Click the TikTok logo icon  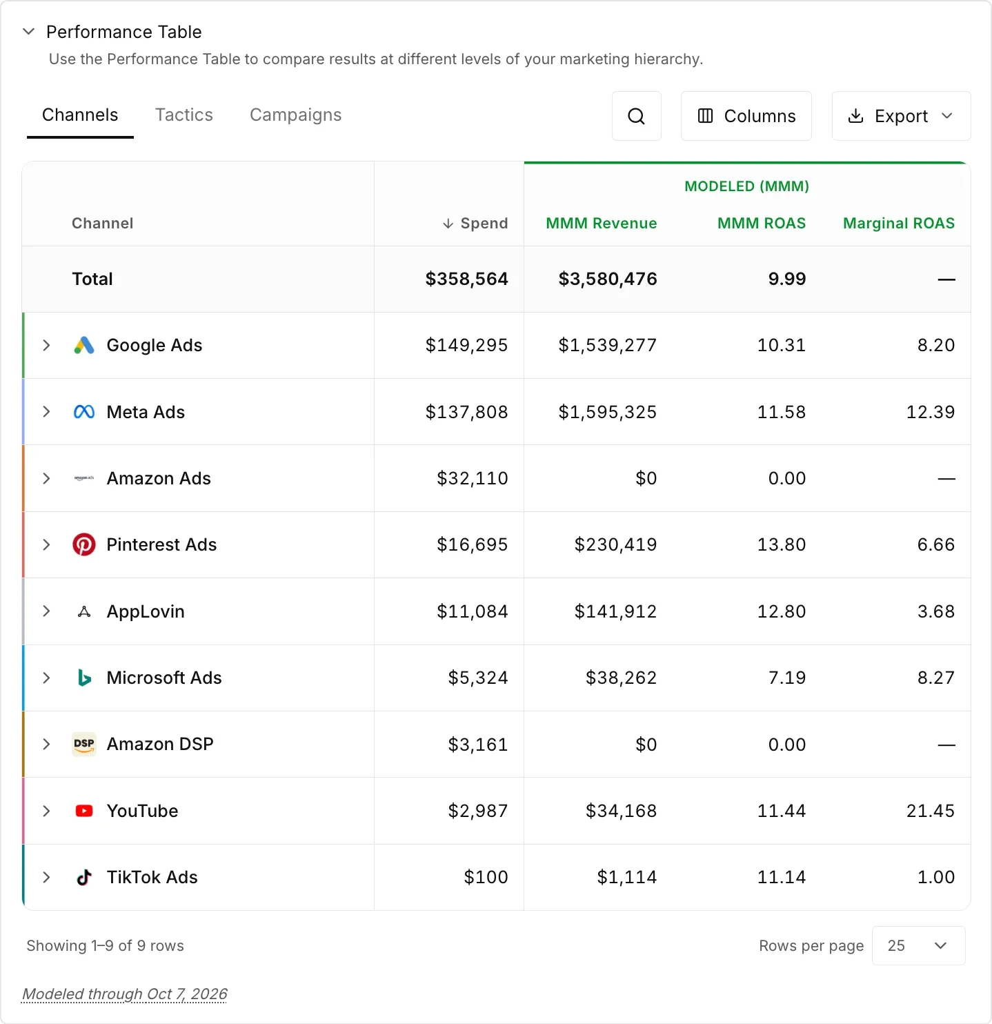[84, 877]
